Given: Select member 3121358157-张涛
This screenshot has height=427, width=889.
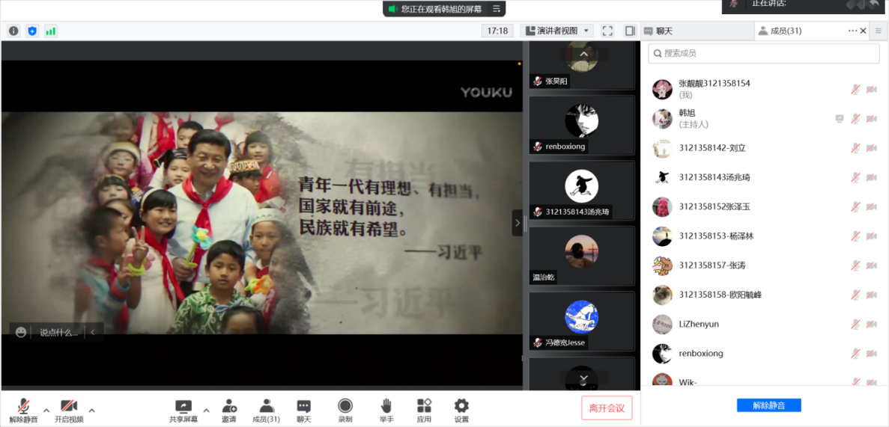Looking at the screenshot, I should [764, 265].
